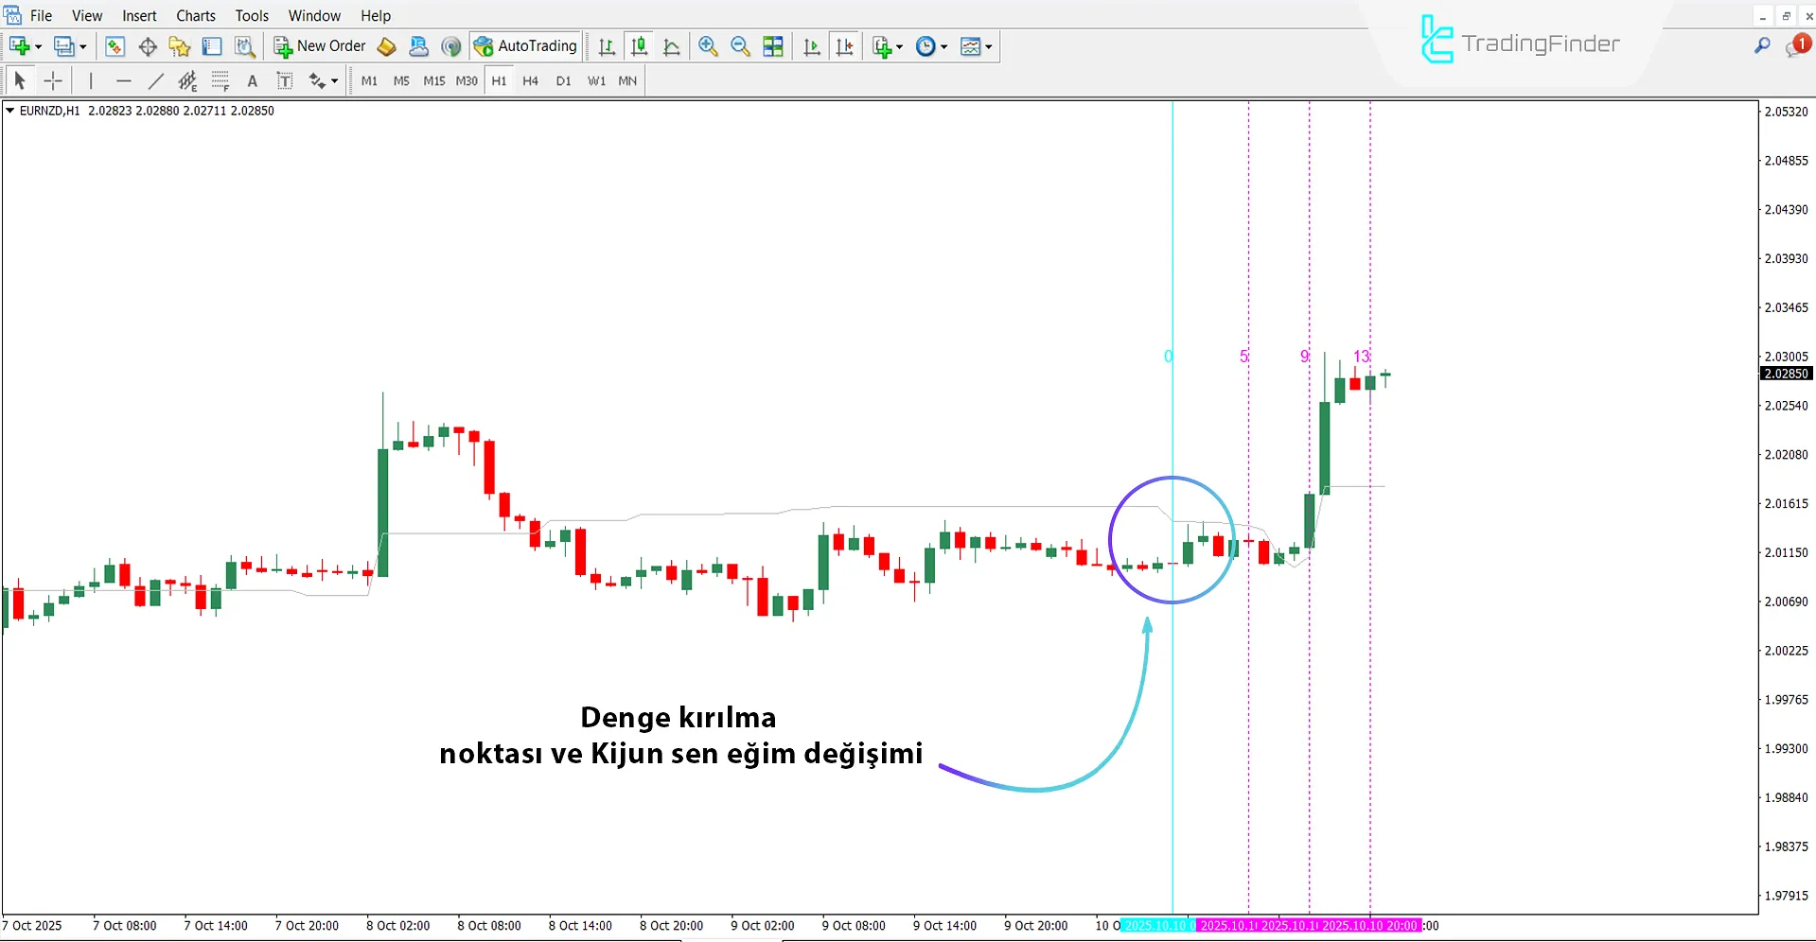1816x942 pixels.
Task: Activate the Zoom In tool
Action: click(x=707, y=46)
